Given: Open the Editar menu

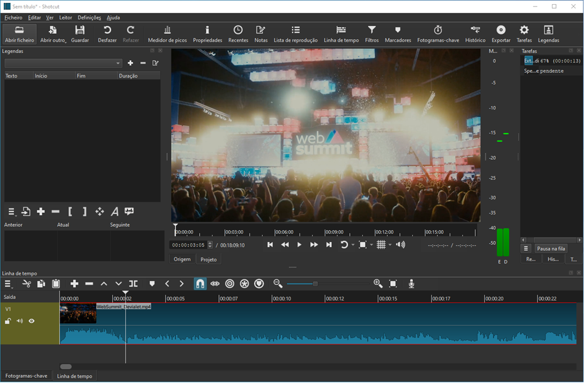Looking at the screenshot, I should point(34,17).
